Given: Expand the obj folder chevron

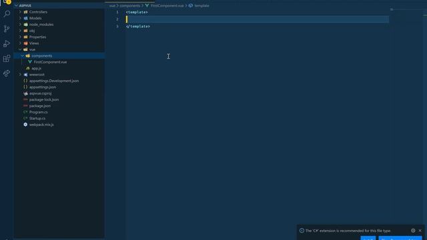Looking at the screenshot, I should pos(20,31).
